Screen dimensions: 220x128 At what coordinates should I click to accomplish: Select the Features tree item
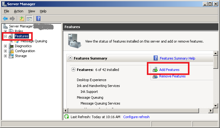[22, 36]
